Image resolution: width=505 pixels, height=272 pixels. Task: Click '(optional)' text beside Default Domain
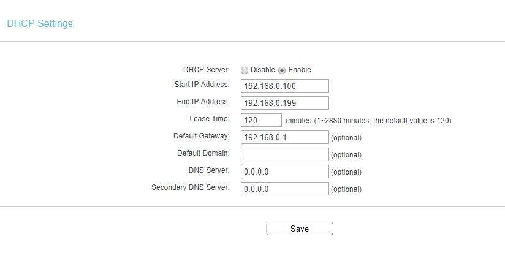pos(346,155)
